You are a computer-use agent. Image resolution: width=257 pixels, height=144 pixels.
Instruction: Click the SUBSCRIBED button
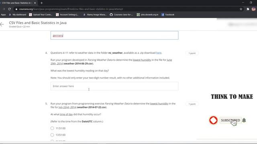click(x=230, y=120)
